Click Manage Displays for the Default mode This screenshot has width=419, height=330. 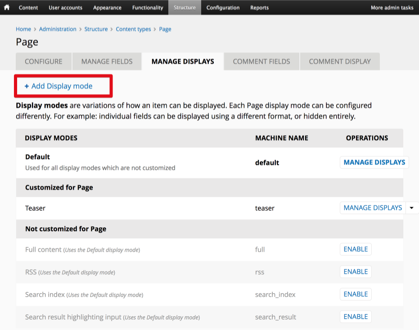pos(374,162)
